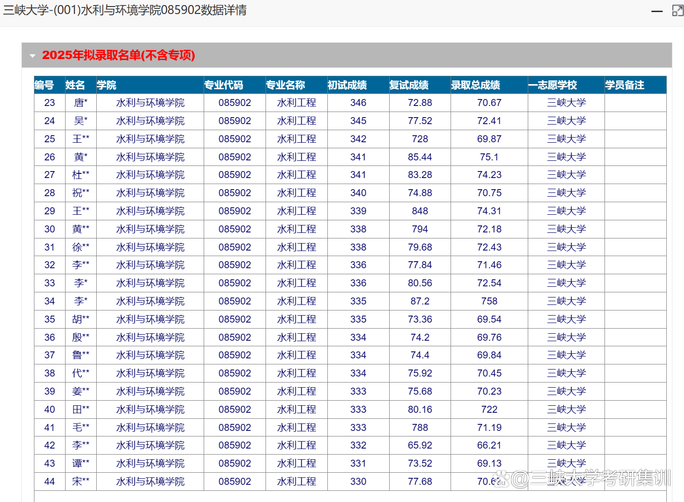Collapse the 2025年拟录取名单 section
The height and width of the screenshot is (502, 684).
32,55
